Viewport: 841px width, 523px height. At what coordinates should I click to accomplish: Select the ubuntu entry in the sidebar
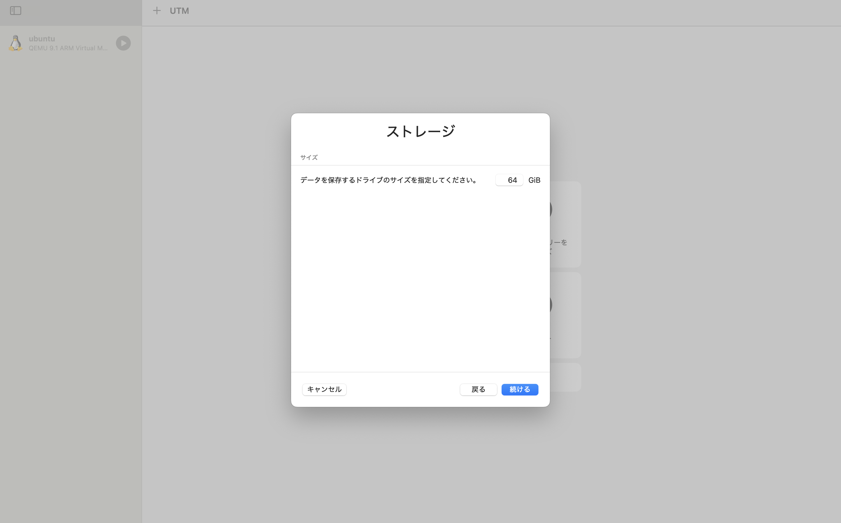coord(62,43)
